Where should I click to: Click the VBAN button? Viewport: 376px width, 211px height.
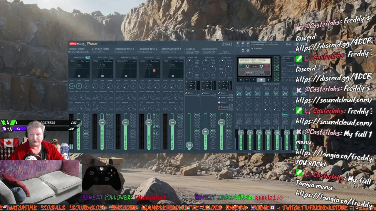tap(227, 44)
